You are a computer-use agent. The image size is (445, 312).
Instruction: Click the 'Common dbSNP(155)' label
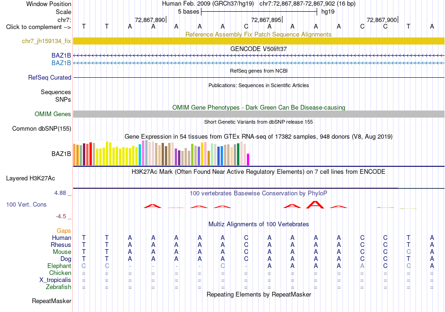(x=41, y=129)
